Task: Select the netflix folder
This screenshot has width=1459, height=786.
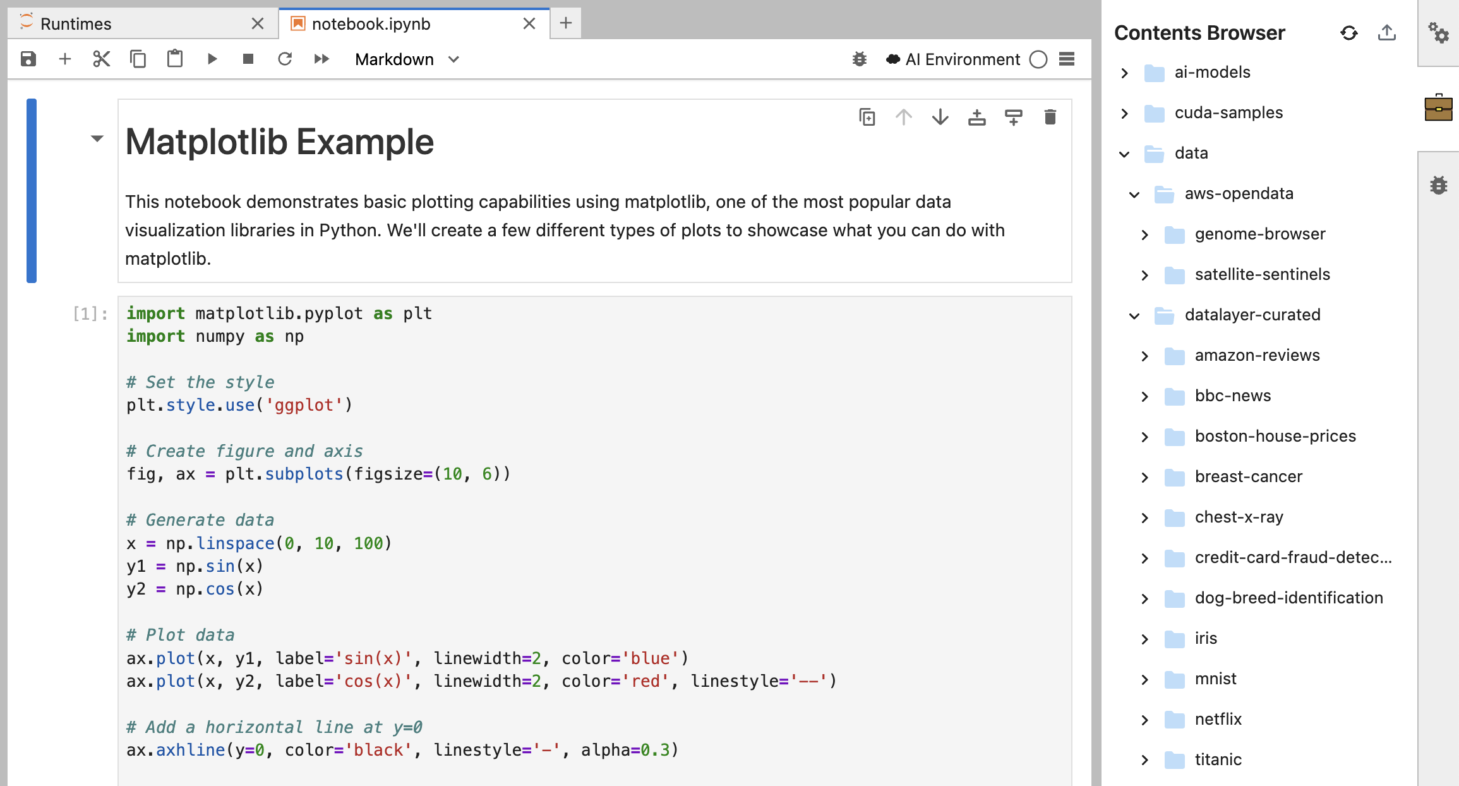Action: 1218,719
